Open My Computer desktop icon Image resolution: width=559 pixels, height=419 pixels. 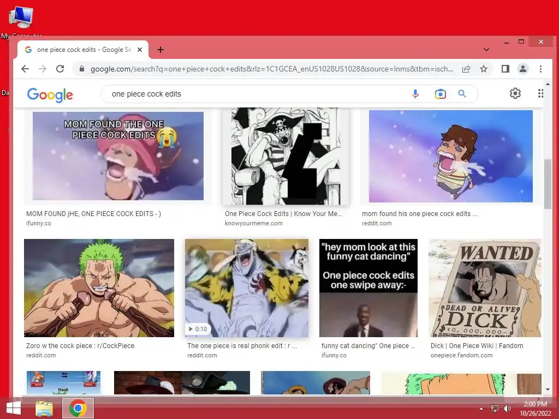tap(21, 21)
